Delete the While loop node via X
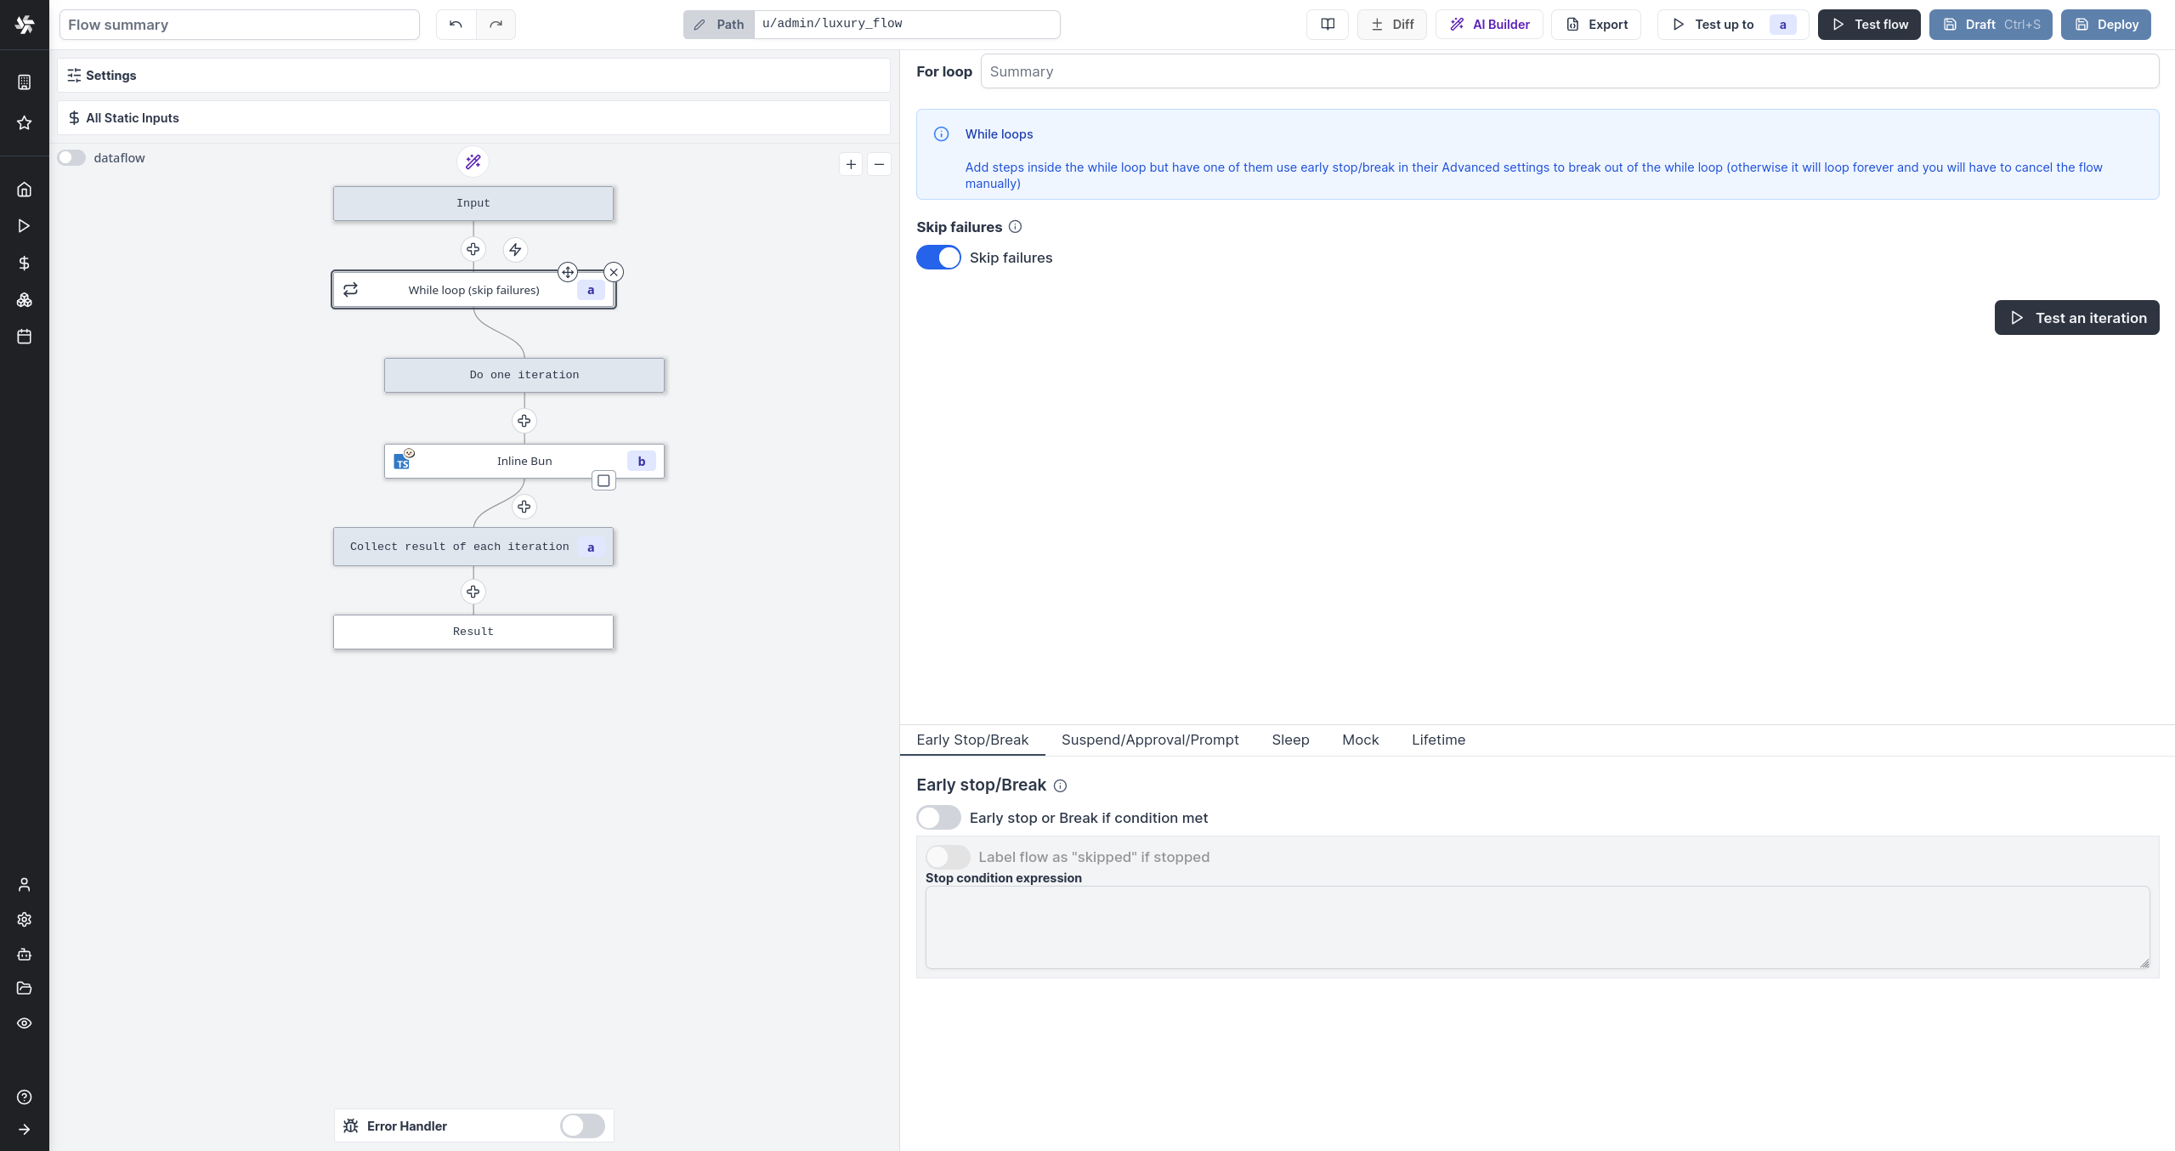 pyautogui.click(x=614, y=272)
